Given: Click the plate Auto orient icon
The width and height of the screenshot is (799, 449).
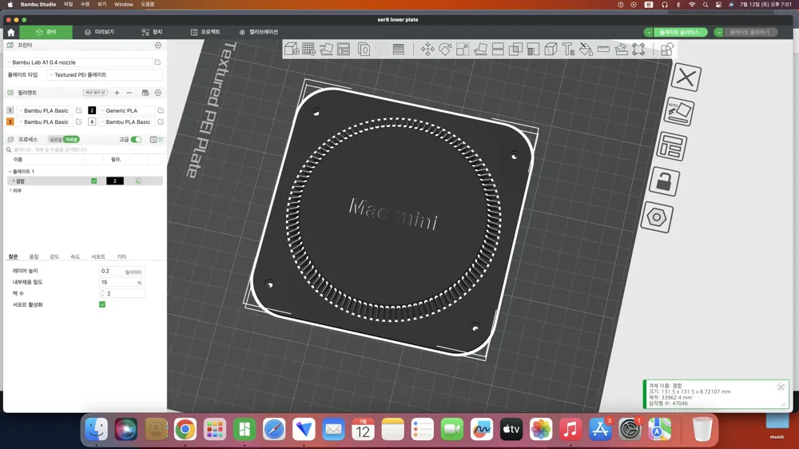Looking at the screenshot, I should pos(678,112).
